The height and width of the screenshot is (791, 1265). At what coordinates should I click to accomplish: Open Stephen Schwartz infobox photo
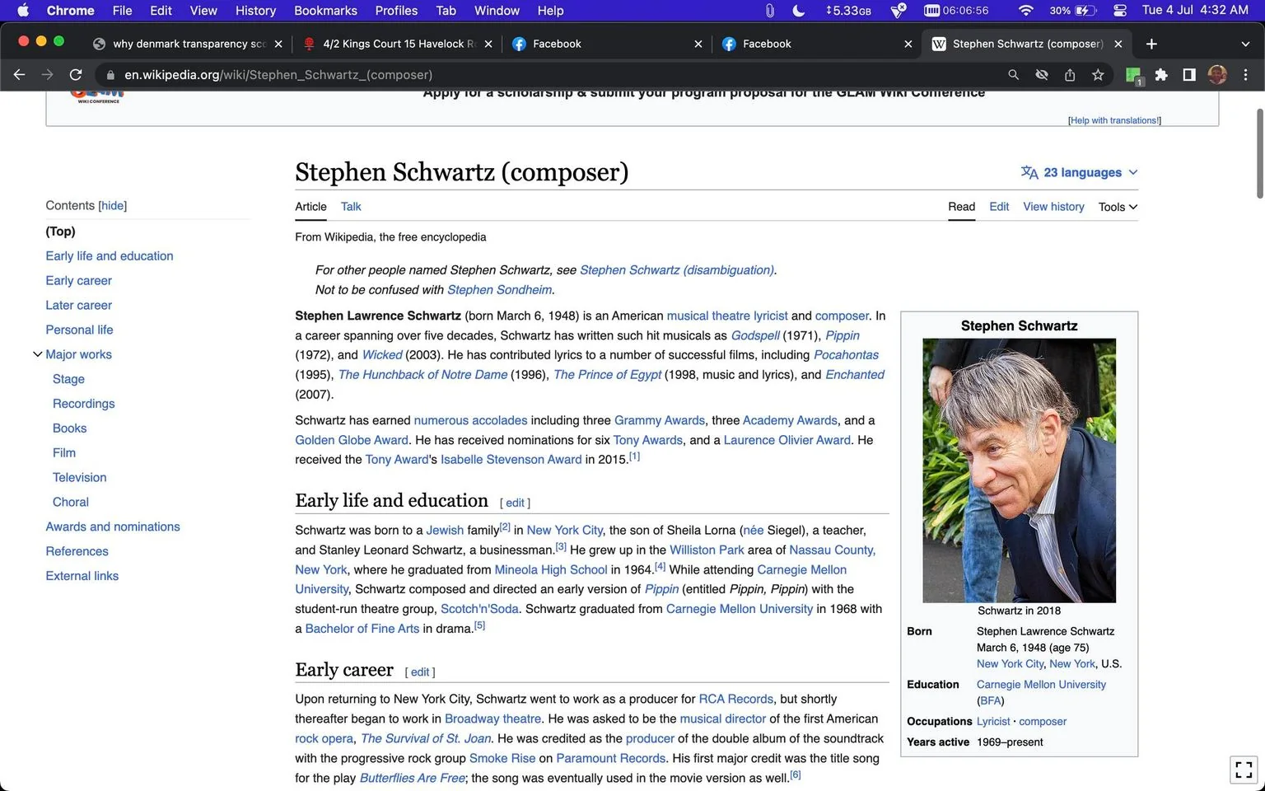pyautogui.click(x=1019, y=470)
